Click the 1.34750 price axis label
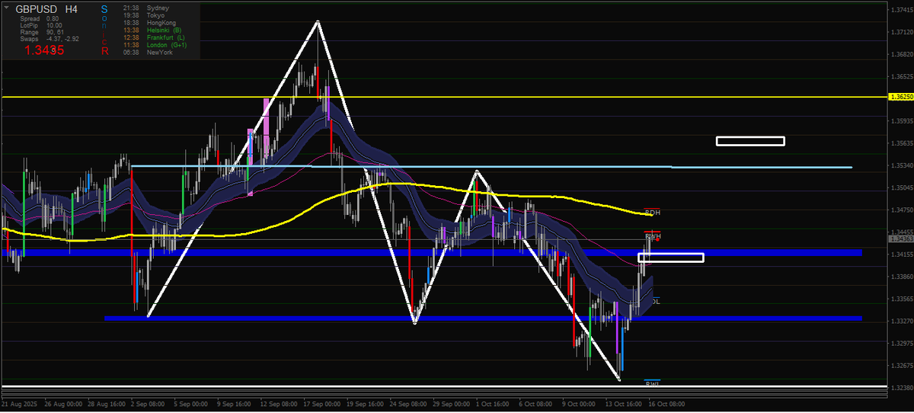The width and height of the screenshot is (914, 413). click(900, 210)
